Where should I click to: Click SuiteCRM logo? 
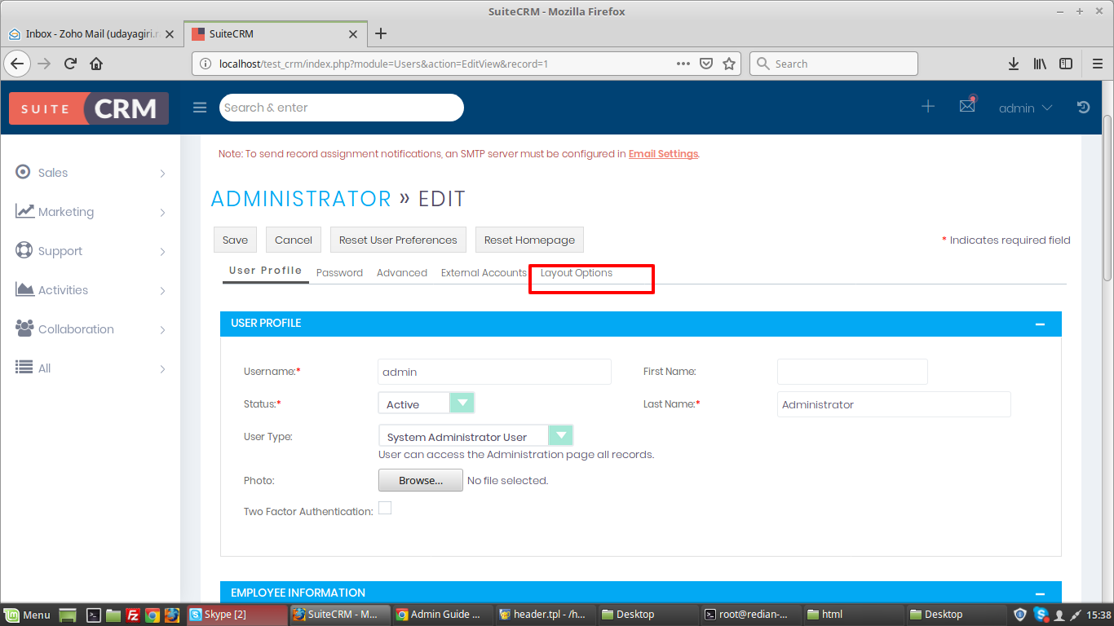tap(89, 108)
